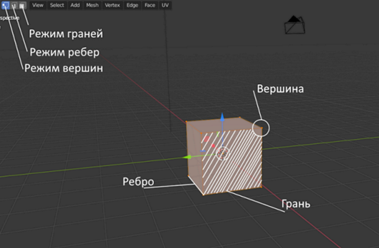Open the Vertex menu
This screenshot has width=379, height=248.
[x=112, y=5]
